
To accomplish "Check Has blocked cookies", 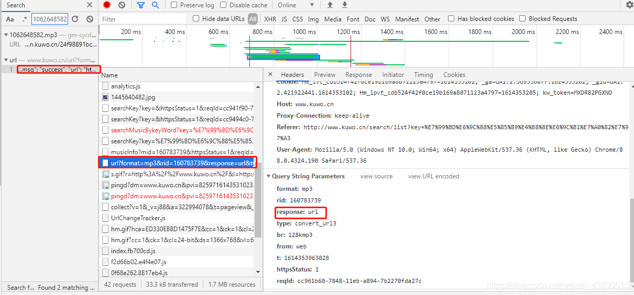I will [x=451, y=18].
